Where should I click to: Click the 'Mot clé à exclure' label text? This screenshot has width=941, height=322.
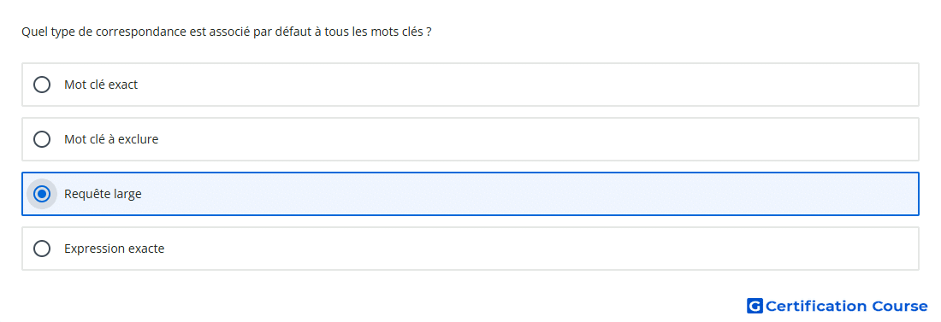tap(111, 139)
